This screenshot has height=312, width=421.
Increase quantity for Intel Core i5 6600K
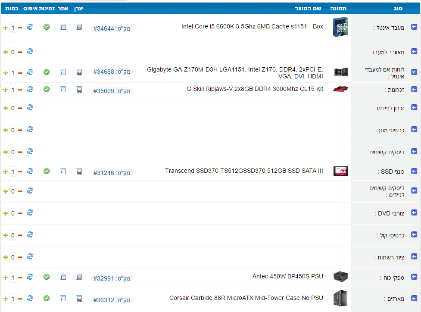pos(5,28)
